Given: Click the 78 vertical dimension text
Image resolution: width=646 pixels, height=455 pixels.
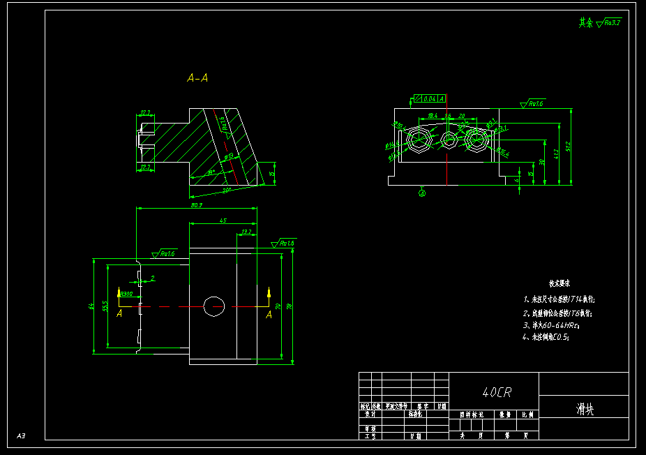Looking at the screenshot, I should pos(290,306).
